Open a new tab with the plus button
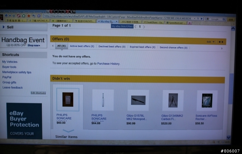 pyautogui.click(x=189, y=23)
